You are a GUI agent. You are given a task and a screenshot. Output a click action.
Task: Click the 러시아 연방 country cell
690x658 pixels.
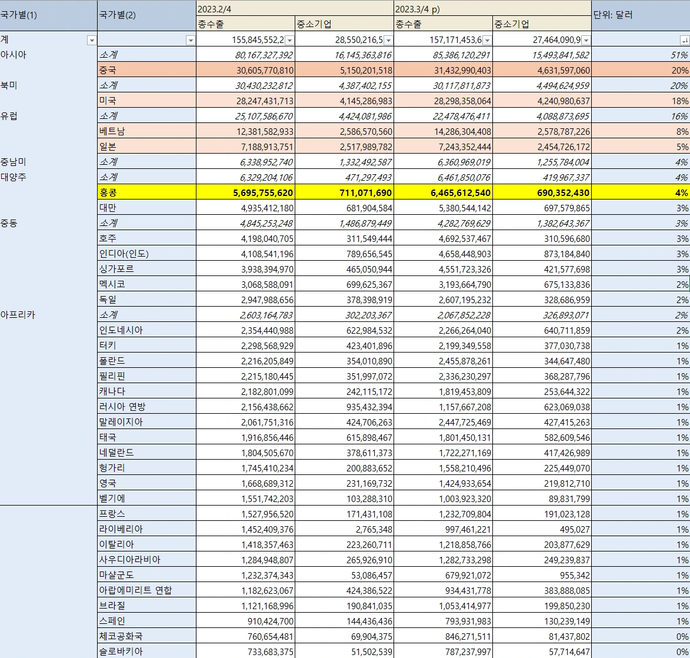(146, 407)
